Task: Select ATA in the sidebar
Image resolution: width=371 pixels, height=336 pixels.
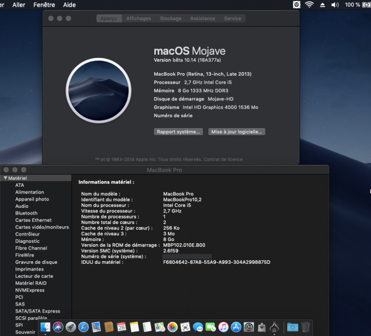Action: click(20, 185)
